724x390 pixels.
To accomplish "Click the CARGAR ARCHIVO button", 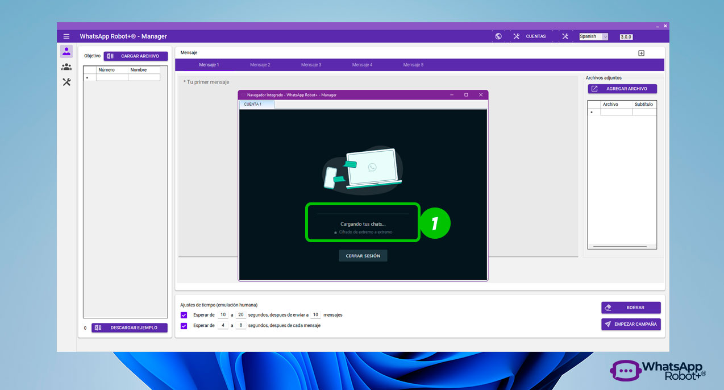I will click(136, 56).
